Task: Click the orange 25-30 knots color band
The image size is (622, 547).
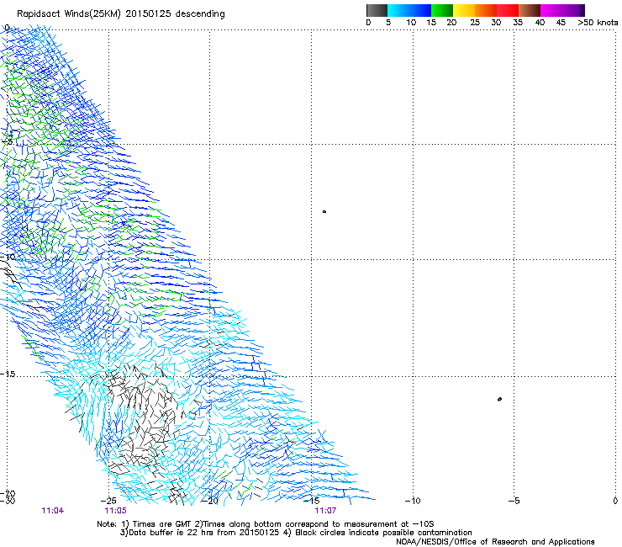Action: tap(486, 10)
